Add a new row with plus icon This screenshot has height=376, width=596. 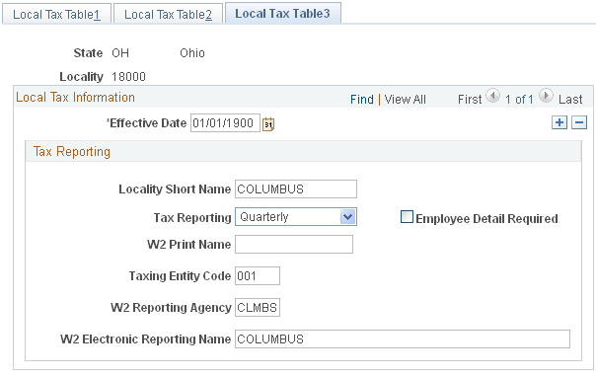(x=559, y=122)
